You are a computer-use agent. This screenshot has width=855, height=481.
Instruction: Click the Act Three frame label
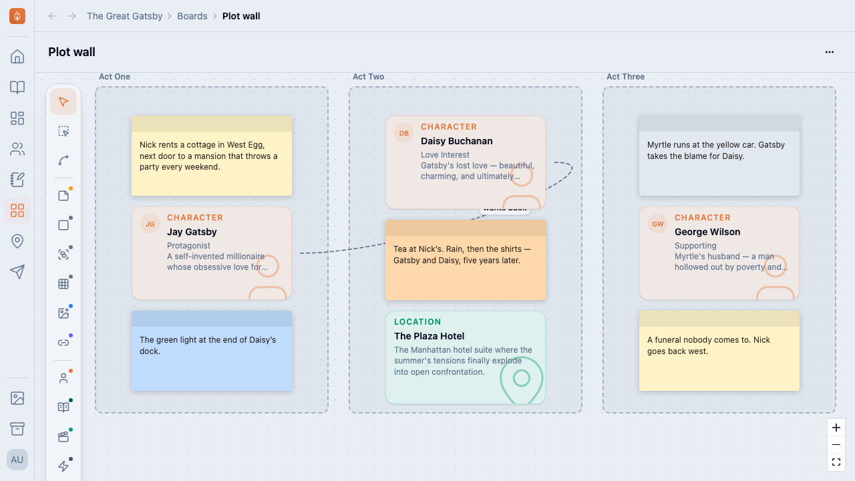pos(625,77)
